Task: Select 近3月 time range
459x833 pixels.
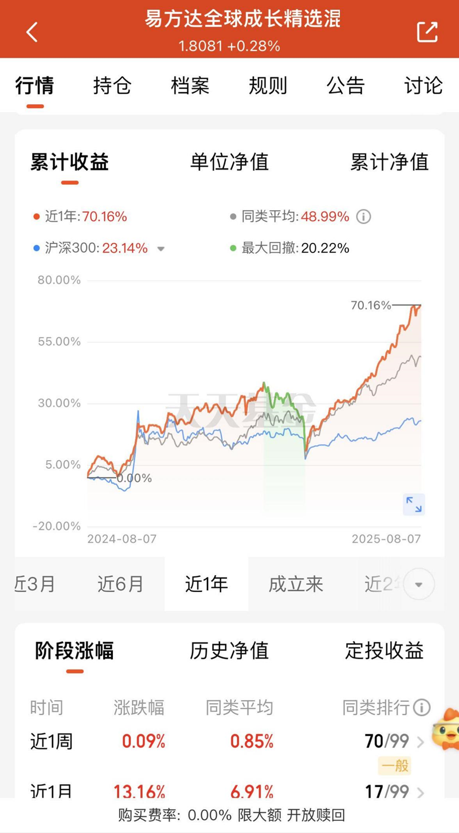Action: 35,584
